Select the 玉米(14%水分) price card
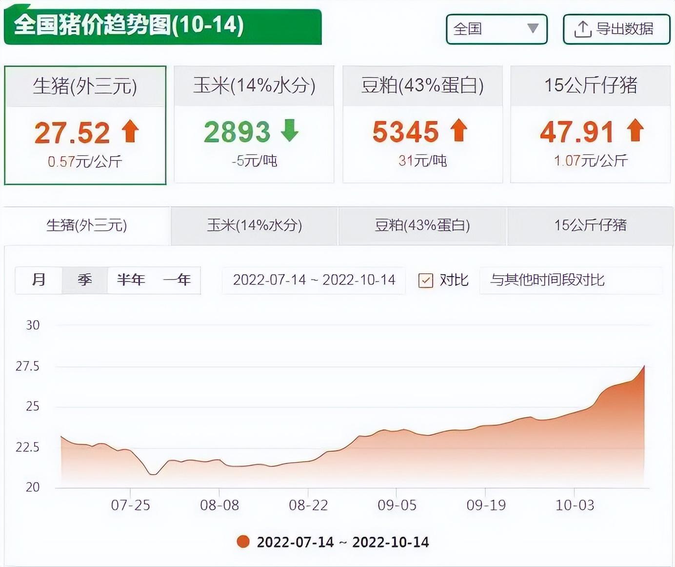This screenshot has height=567, width=675. 254,124
